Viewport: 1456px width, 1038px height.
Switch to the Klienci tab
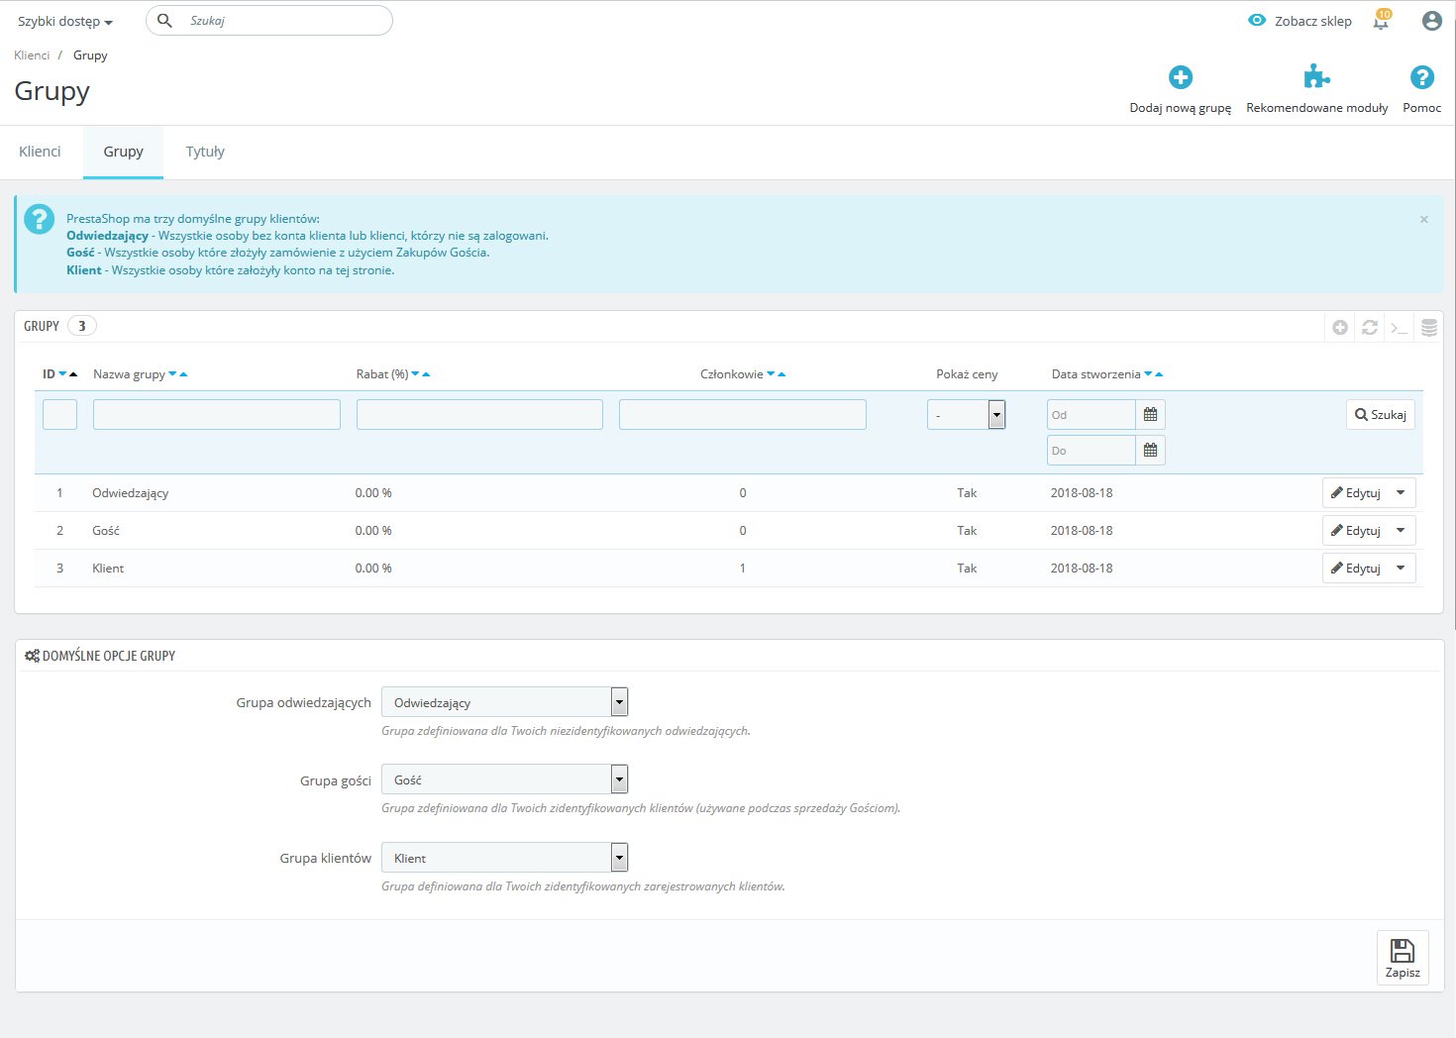point(40,152)
